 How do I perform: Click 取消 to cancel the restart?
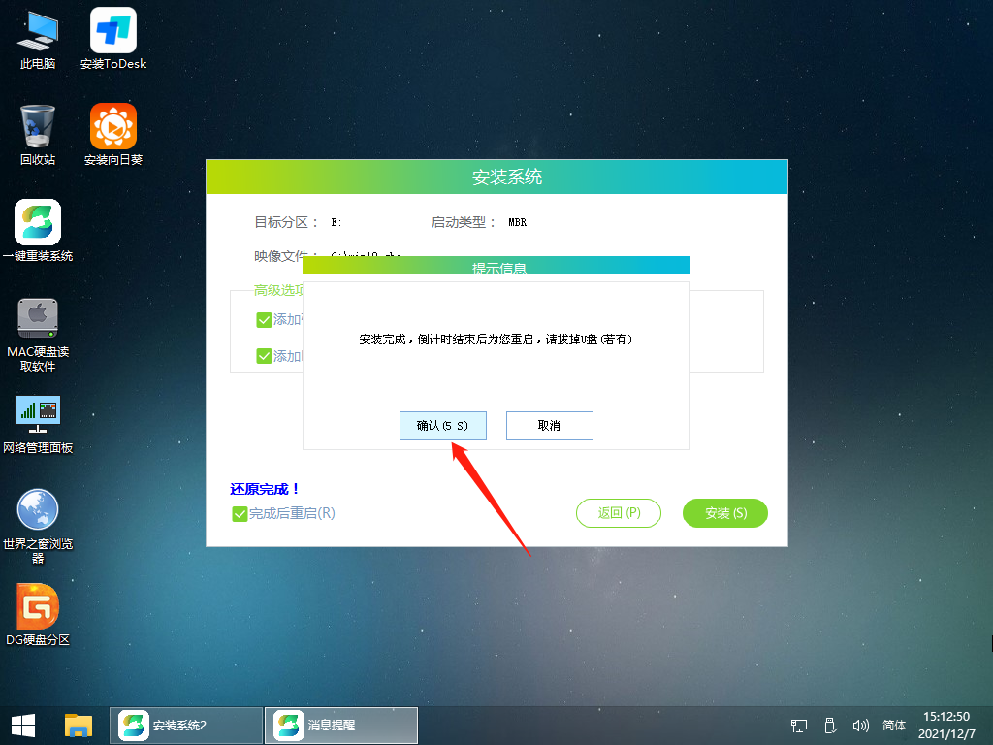[x=549, y=425]
